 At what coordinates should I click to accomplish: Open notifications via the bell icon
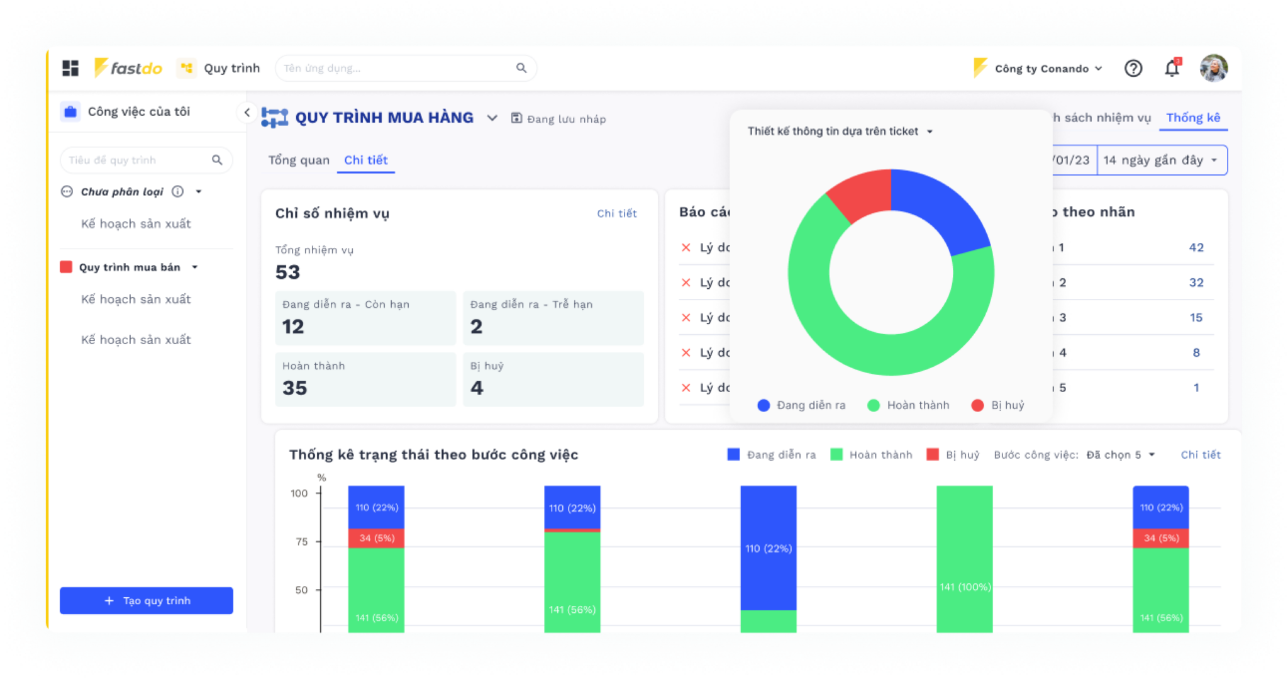pos(1173,69)
